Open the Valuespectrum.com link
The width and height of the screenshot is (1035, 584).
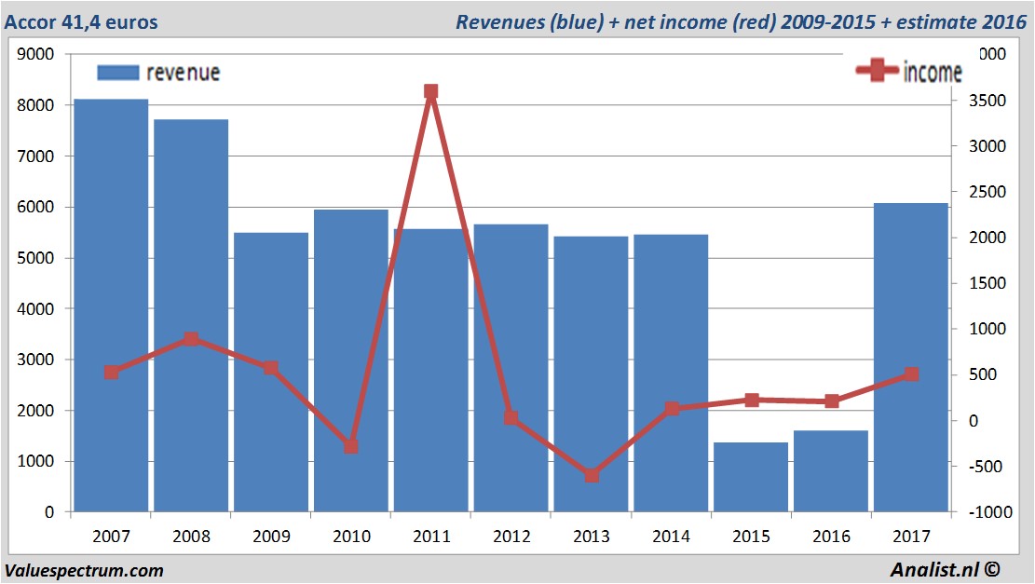[x=84, y=570]
